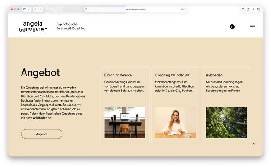This screenshot has height=167, width=271.
Task: Open the hamburger navigation menu
Action: click(252, 27)
